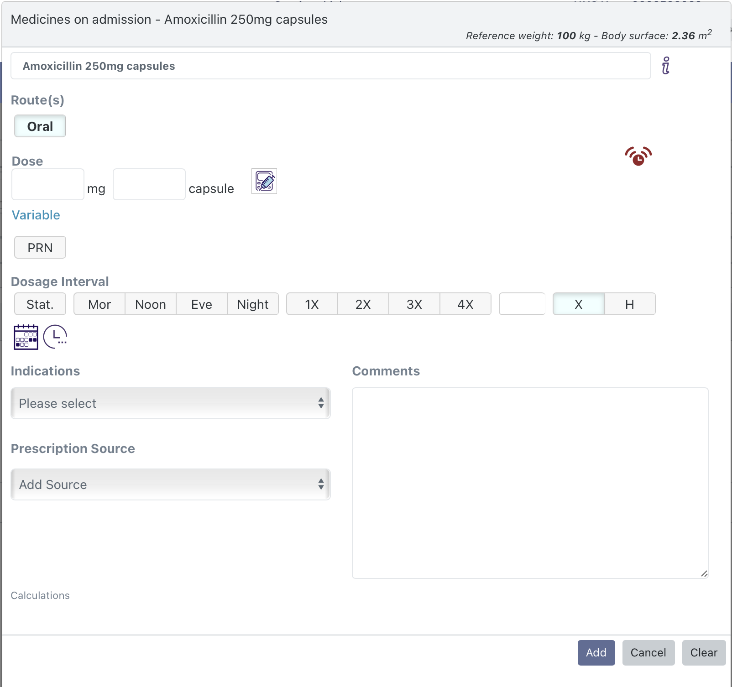
Task: Click the red alarm clock reminder icon
Action: pyautogui.click(x=638, y=156)
